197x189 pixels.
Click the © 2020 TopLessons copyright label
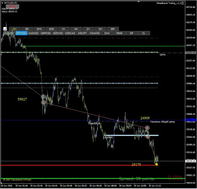click(17, 180)
